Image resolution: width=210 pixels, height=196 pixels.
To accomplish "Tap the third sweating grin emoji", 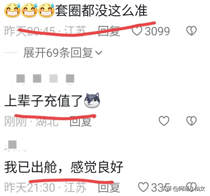I will point(46,10).
